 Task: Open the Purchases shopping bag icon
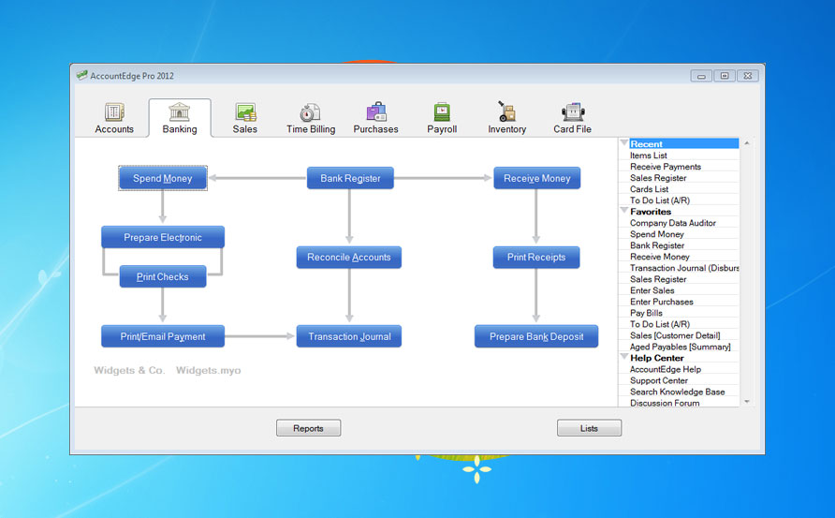coord(376,111)
